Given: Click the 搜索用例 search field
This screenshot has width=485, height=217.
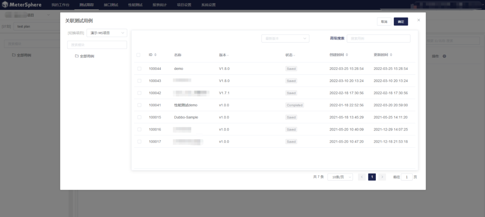Looking at the screenshot, I should pyautogui.click(x=379, y=38).
